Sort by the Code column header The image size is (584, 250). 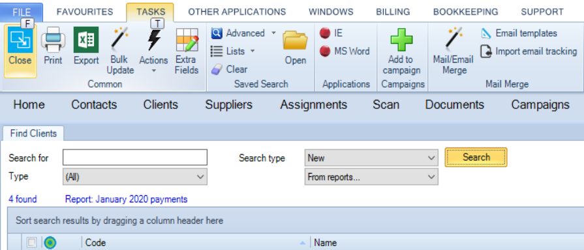[196, 243]
